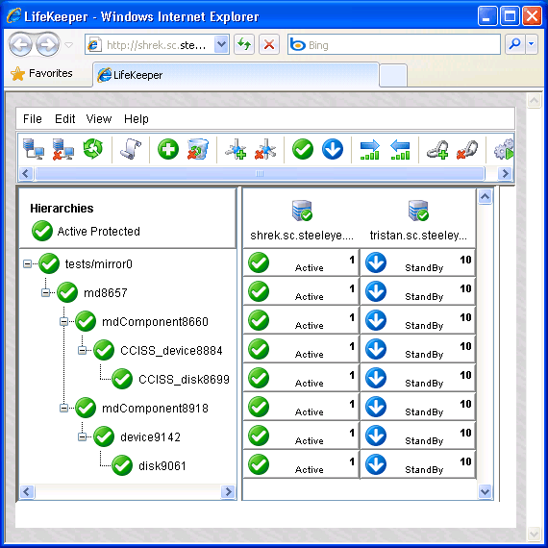Collapse the mdComponent8660 tree node
Screen dimensions: 548x548
(x=63, y=321)
